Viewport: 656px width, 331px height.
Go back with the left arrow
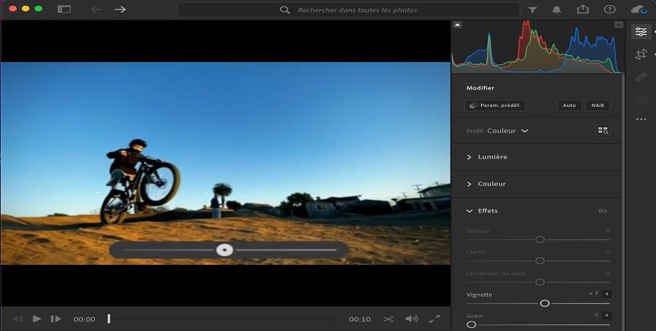96,9
